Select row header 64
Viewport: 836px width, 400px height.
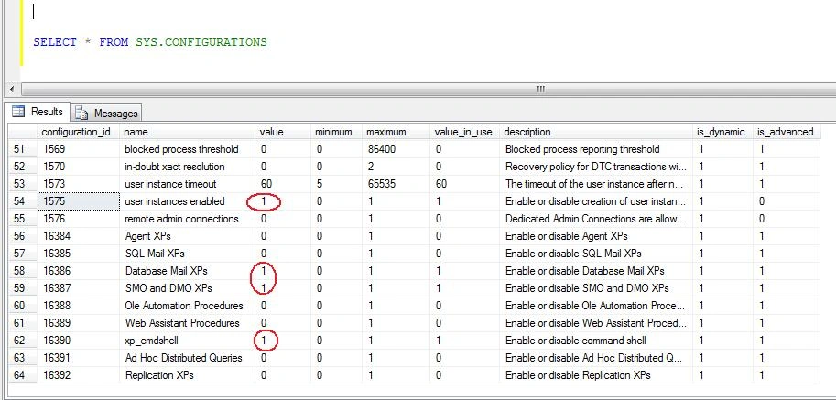pos(20,375)
